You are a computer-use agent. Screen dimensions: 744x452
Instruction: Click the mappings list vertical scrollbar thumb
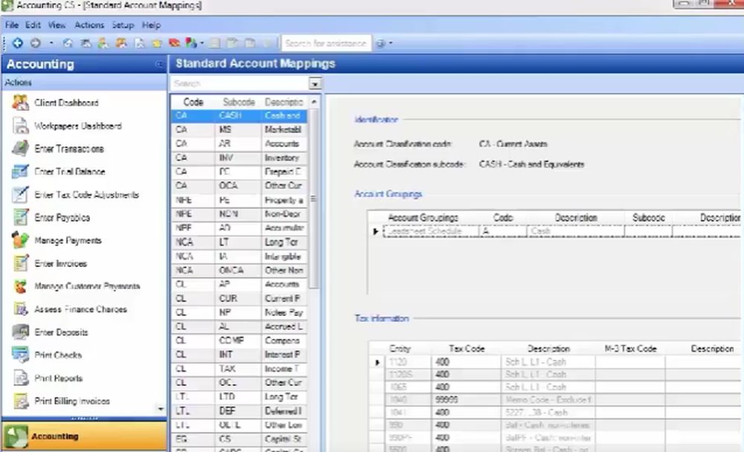coord(314,198)
